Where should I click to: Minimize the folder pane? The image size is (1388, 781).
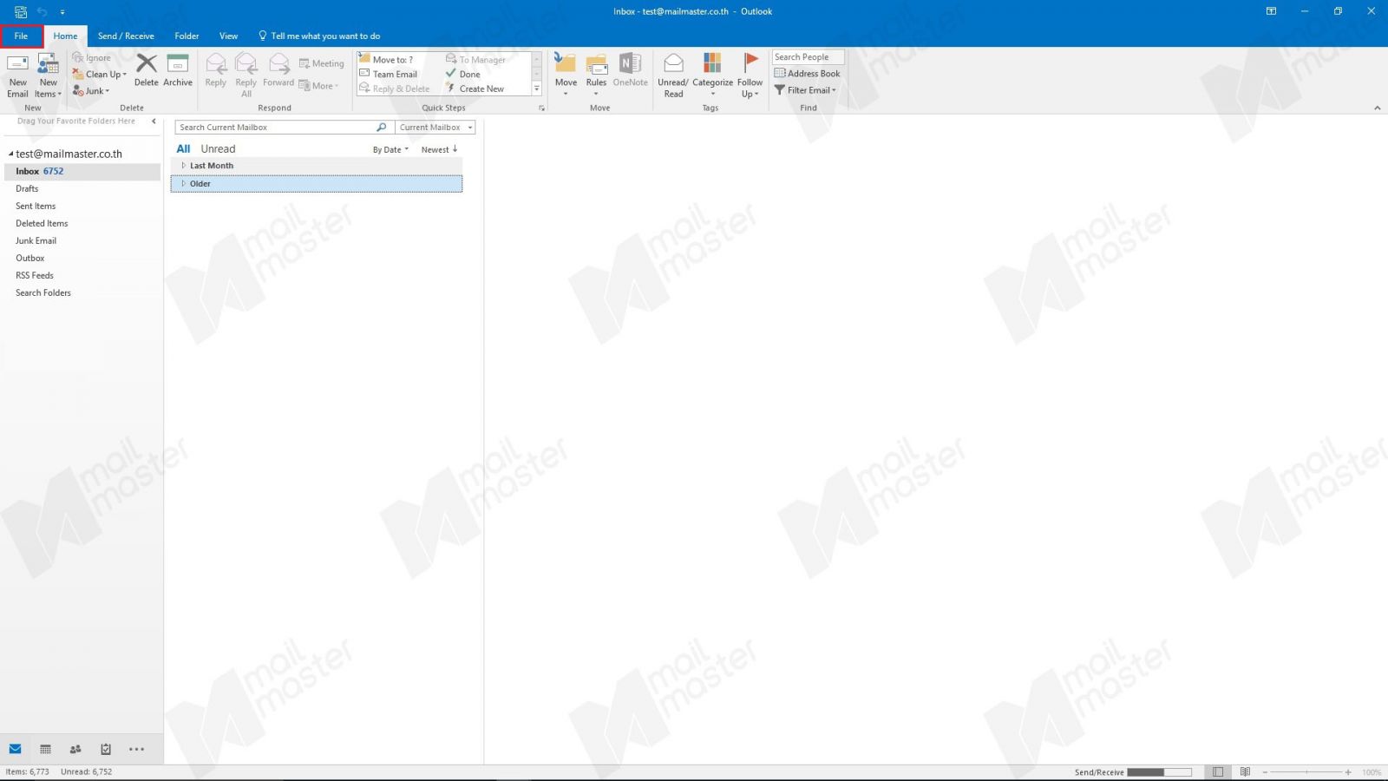(x=154, y=121)
